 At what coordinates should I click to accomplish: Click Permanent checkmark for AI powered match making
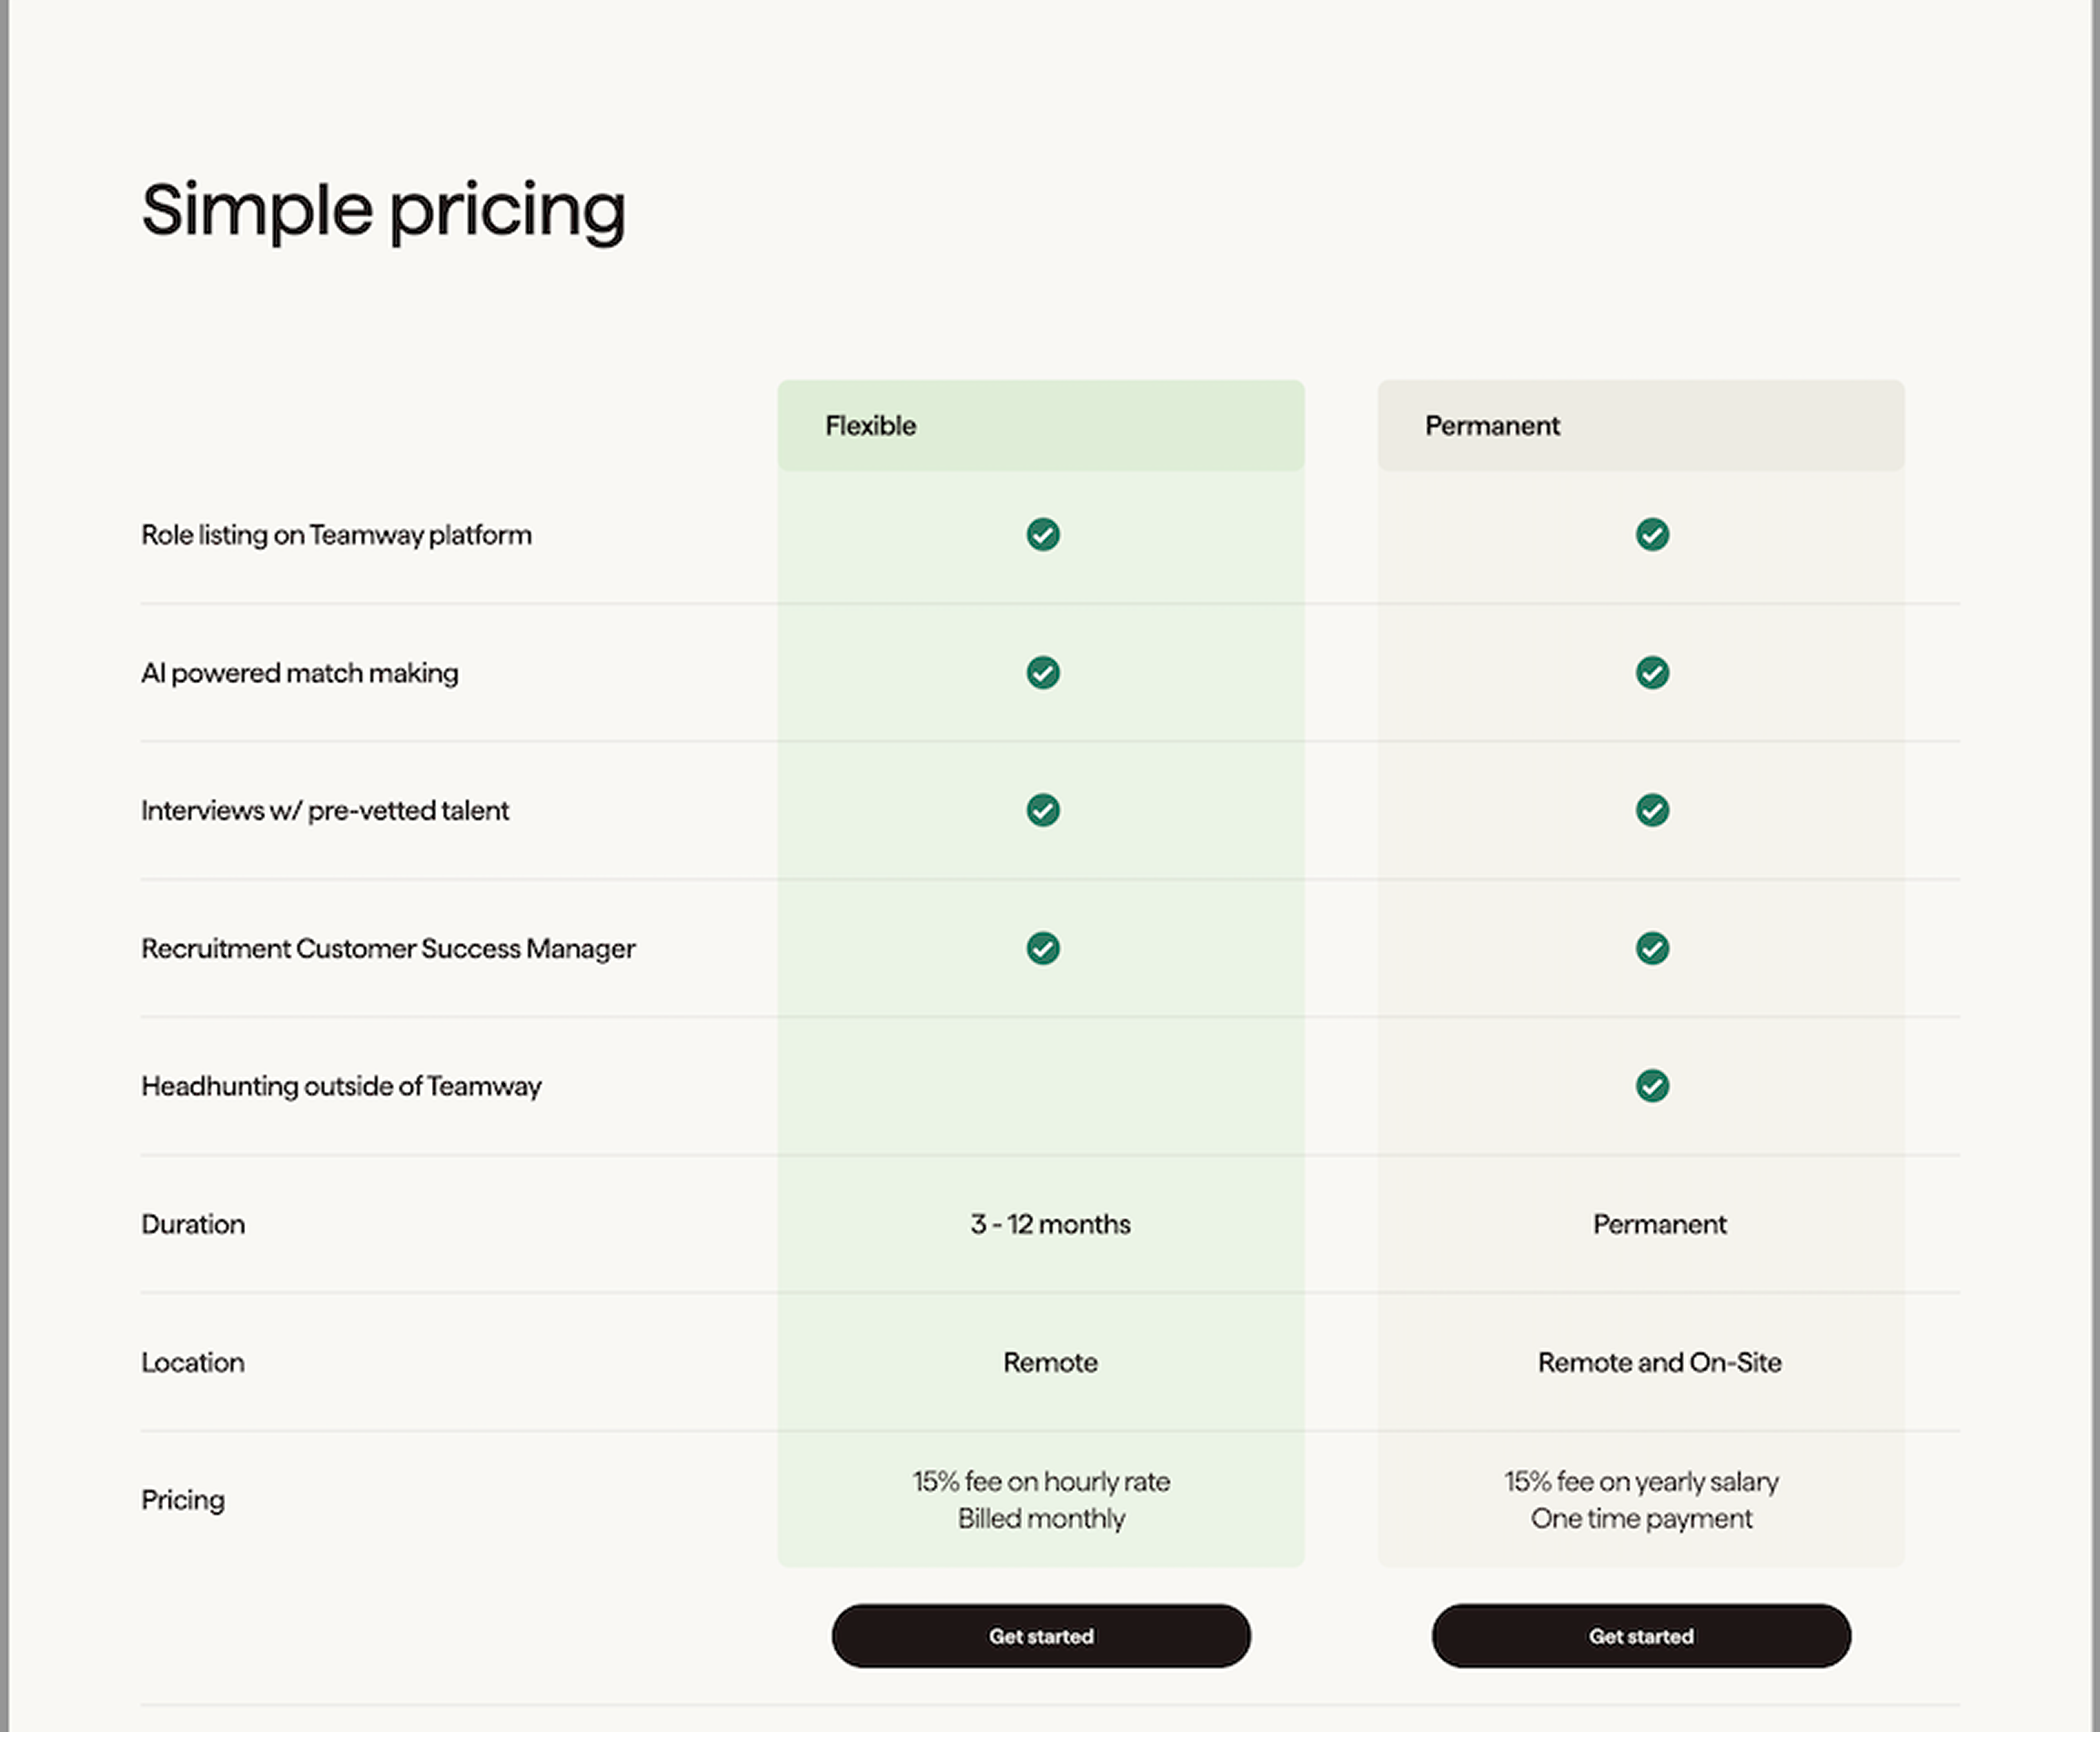click(x=1652, y=673)
